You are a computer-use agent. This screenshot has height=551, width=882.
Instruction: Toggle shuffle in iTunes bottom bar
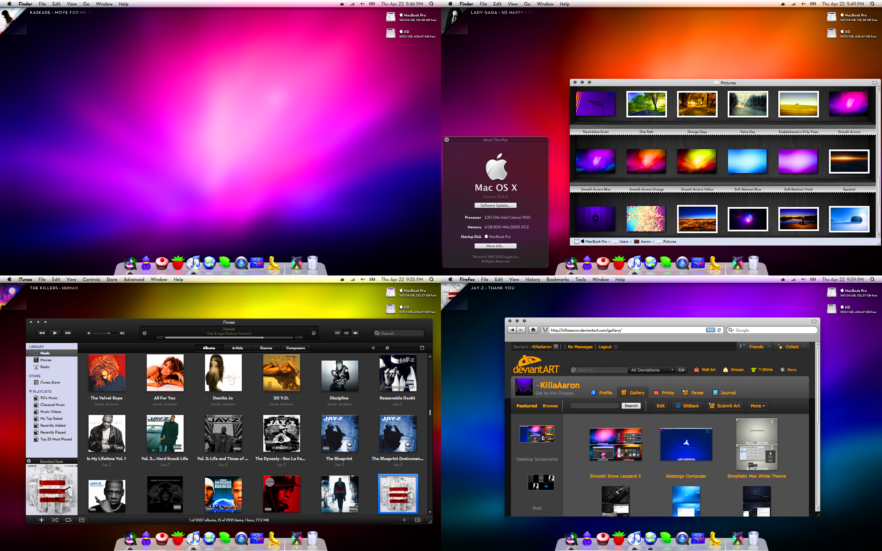tap(55, 520)
